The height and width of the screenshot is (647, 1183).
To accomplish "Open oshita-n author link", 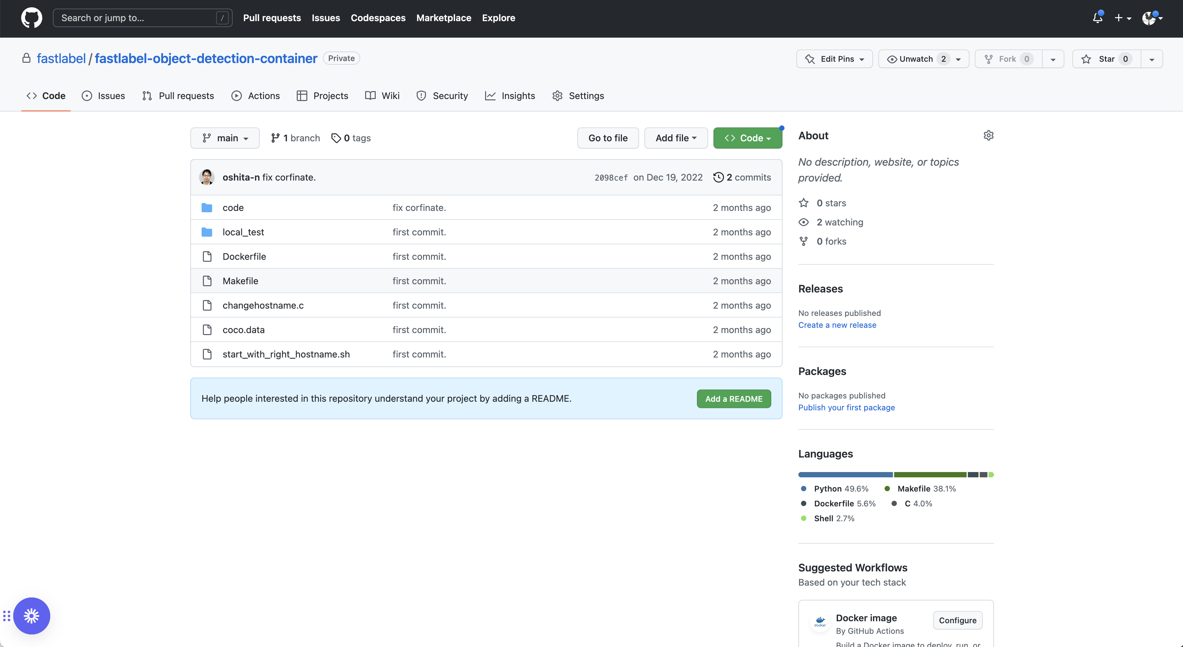I will [x=241, y=177].
